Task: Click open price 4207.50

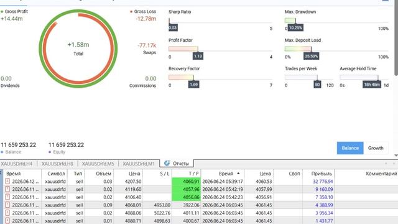Action: click(x=133, y=181)
